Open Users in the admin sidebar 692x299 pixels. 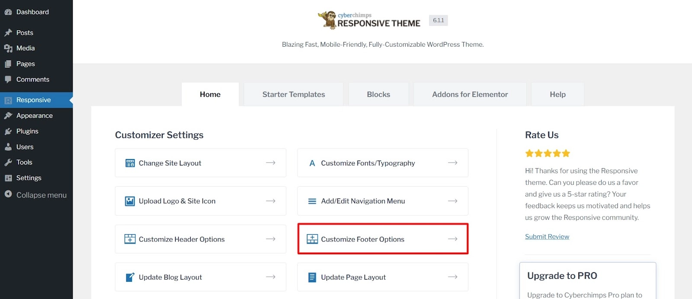[36, 147]
